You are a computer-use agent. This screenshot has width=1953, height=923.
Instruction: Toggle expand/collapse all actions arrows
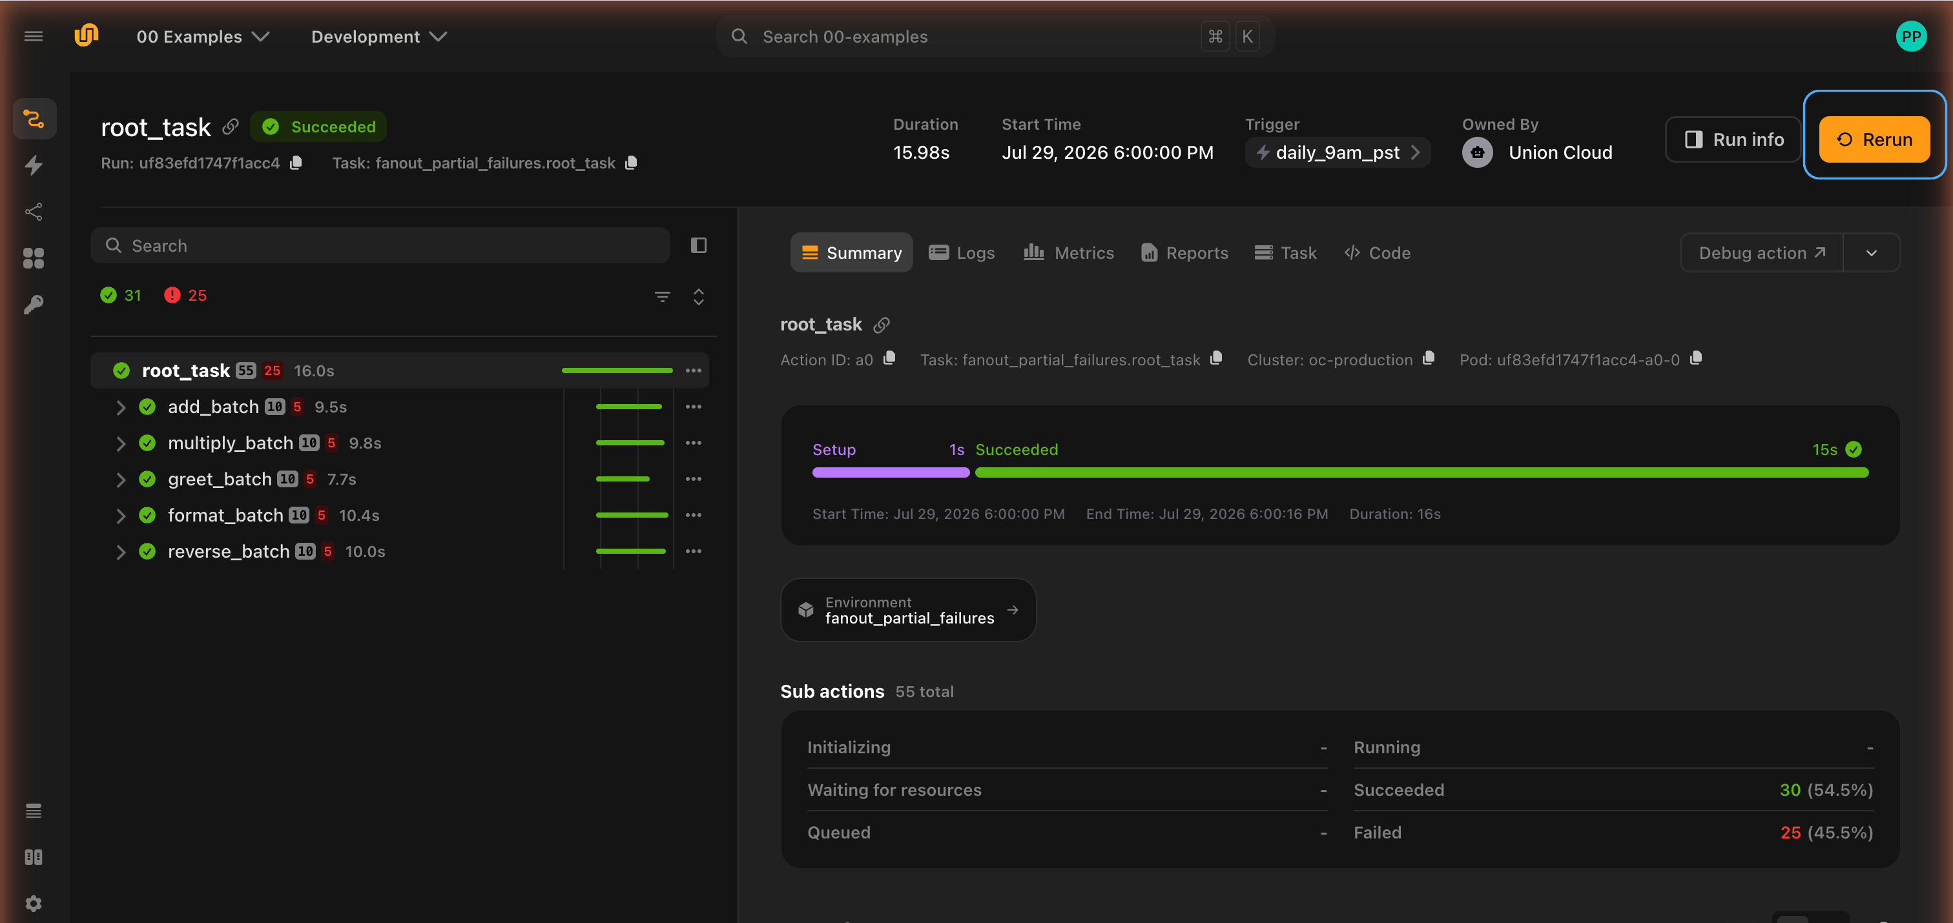coord(698,296)
